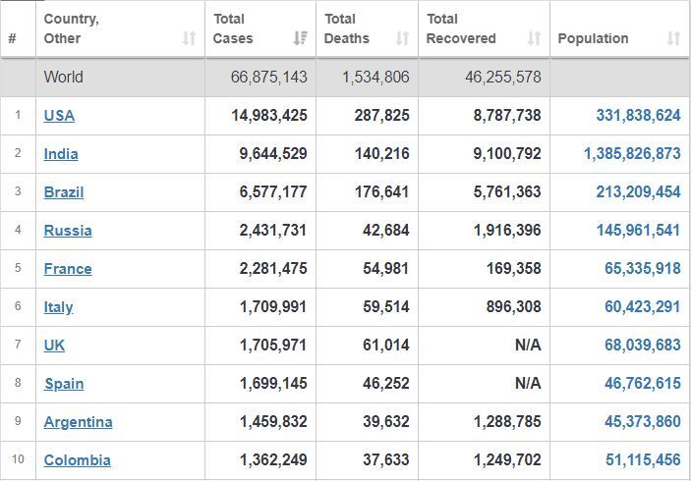Select Italy recovered 896,308
This screenshot has width=691, height=481.
(x=514, y=306)
